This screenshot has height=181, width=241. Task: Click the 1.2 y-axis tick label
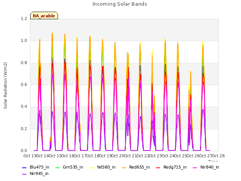(24, 18)
